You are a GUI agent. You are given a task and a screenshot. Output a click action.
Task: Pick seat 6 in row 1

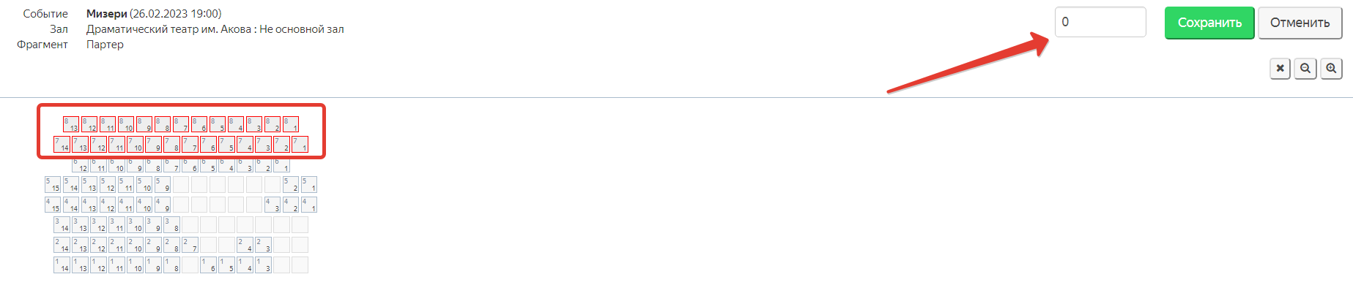click(209, 265)
